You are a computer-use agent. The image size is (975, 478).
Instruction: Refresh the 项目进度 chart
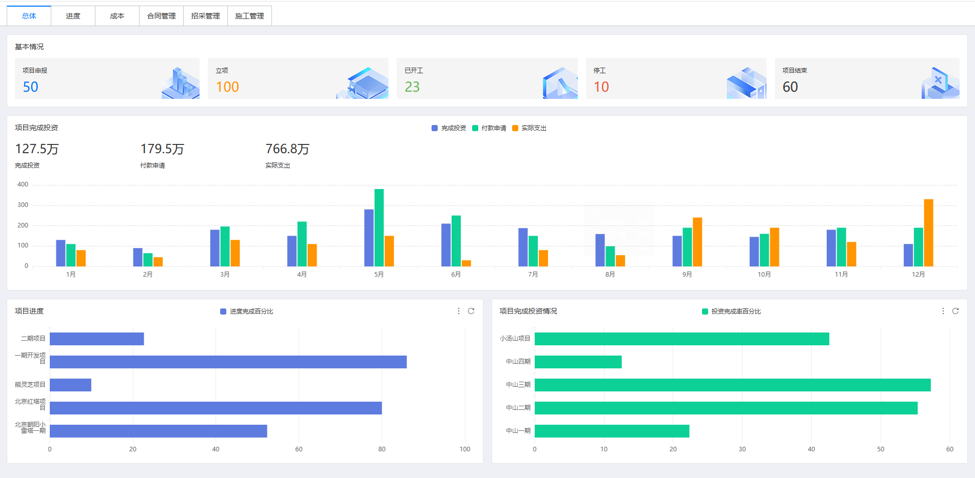(x=471, y=311)
